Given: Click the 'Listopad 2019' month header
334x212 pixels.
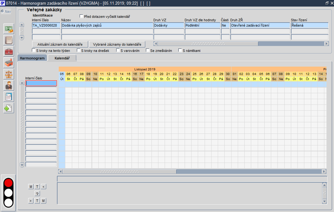Looking at the screenshot, I should (x=145, y=69).
